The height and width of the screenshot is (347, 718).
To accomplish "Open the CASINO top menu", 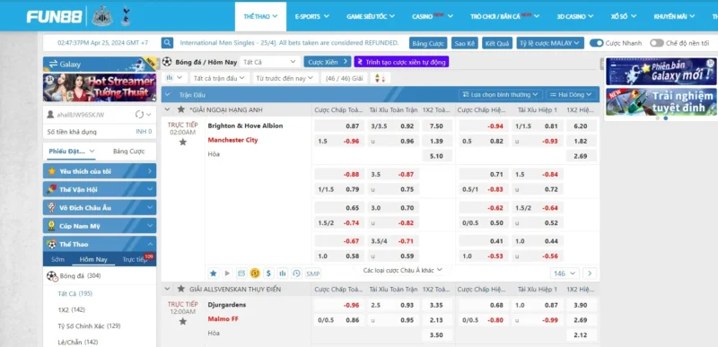I will click(x=433, y=16).
